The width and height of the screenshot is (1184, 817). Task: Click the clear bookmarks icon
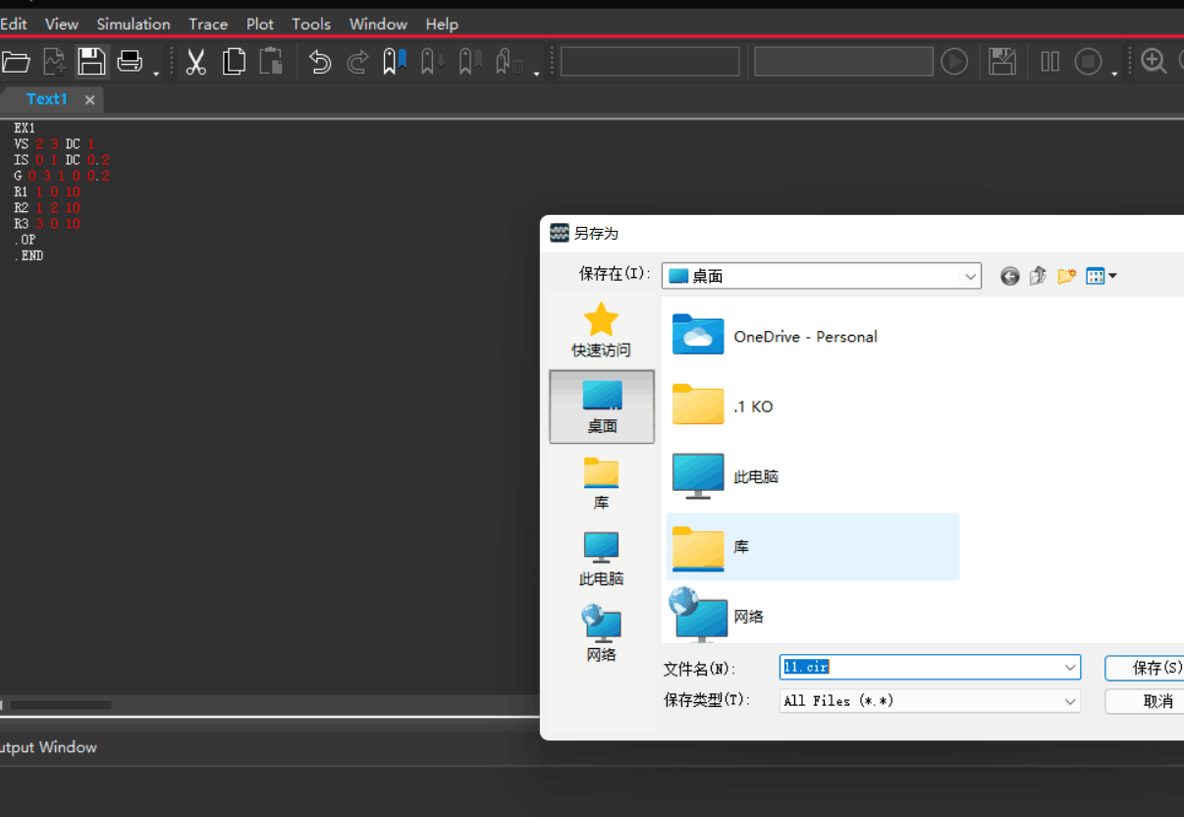coord(510,62)
